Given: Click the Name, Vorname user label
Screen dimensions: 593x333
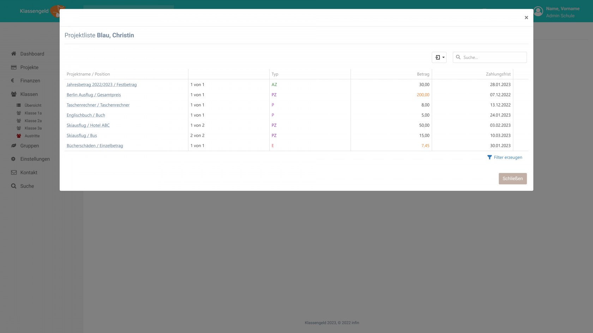Looking at the screenshot, I should pos(563,9).
